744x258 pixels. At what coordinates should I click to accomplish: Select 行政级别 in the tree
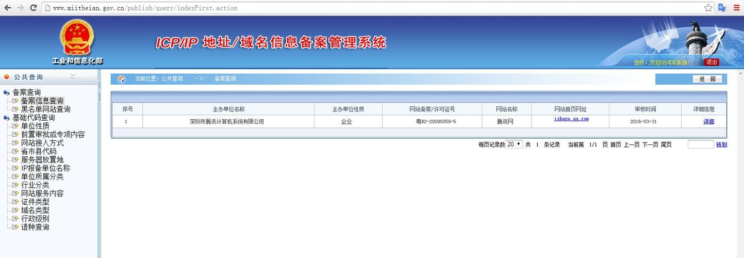35,219
